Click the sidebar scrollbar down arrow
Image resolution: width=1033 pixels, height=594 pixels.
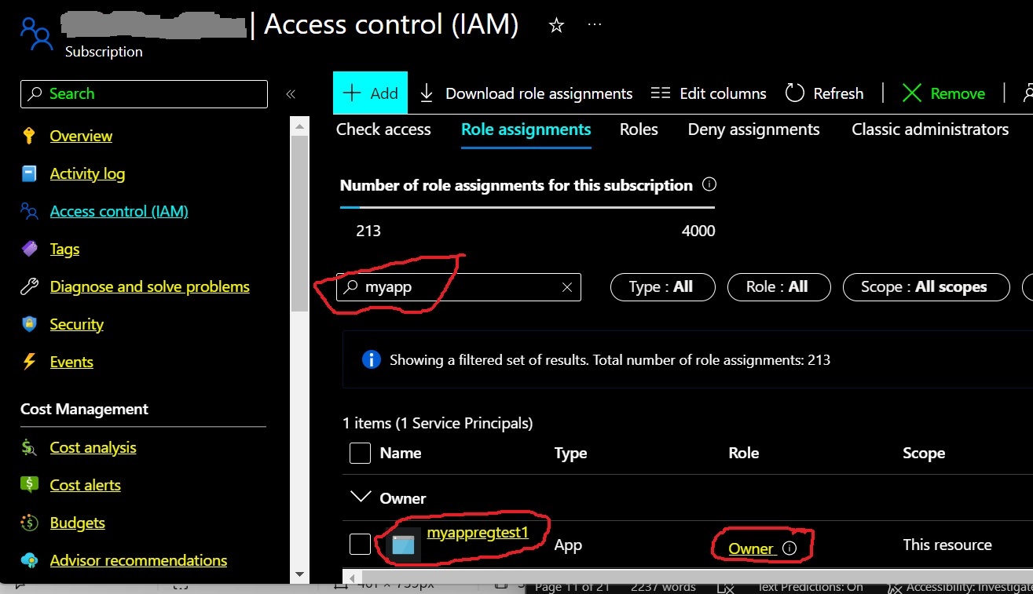click(x=299, y=575)
